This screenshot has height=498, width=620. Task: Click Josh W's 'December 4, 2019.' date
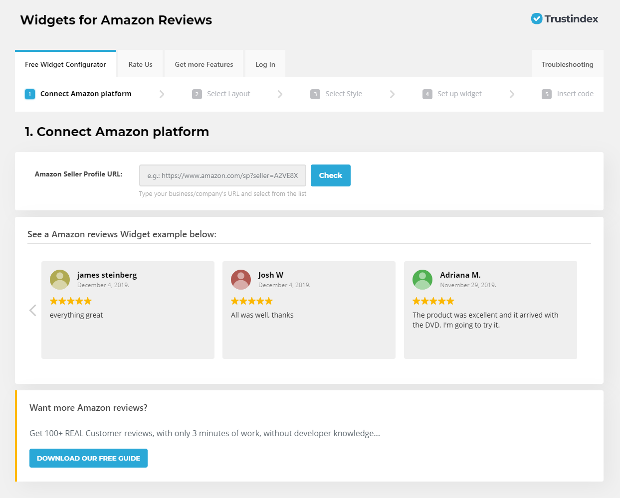[x=284, y=285]
